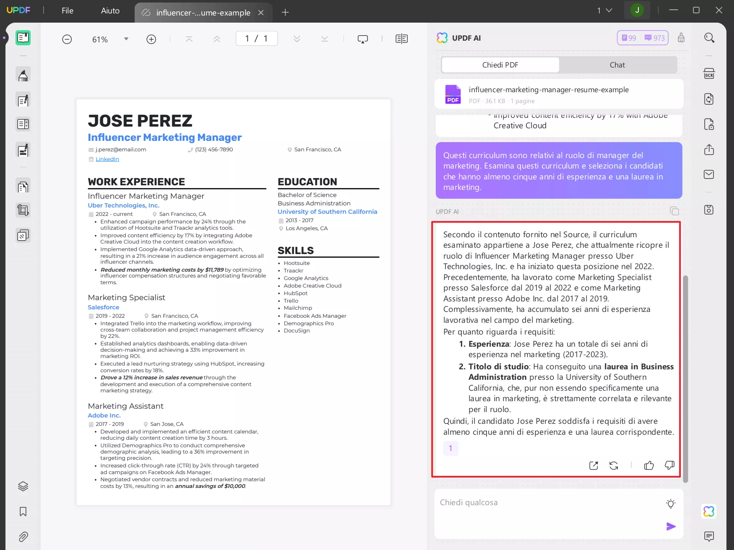Click the UPDF logo in title bar
734x550 pixels.
point(18,10)
